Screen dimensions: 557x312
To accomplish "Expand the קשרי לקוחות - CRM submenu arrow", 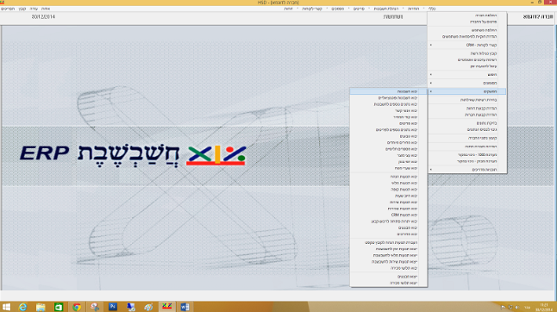I will click(431, 45).
